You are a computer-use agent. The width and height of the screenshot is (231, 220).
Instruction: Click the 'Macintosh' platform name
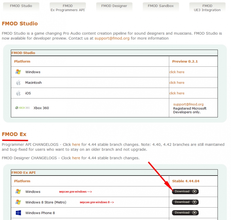[33, 83]
